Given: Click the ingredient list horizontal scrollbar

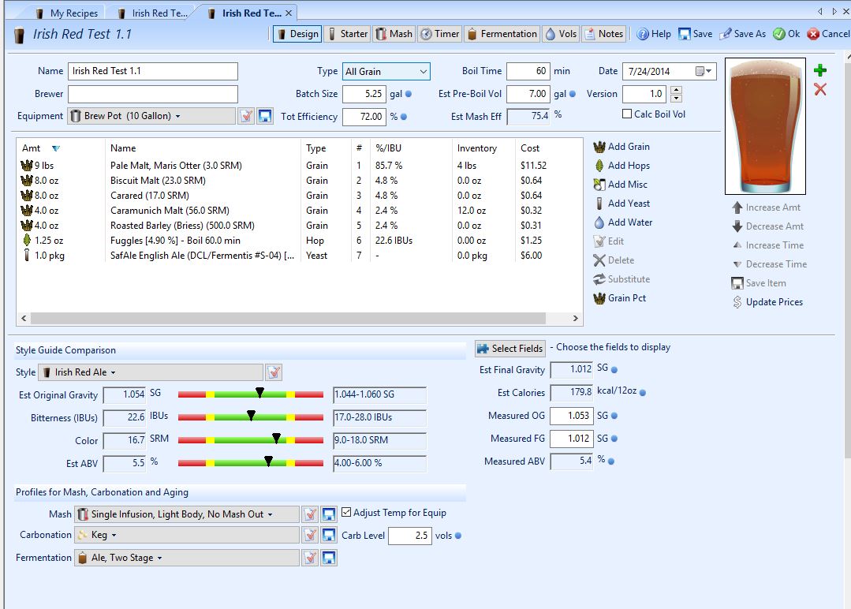Looking at the screenshot, I should (288, 318).
